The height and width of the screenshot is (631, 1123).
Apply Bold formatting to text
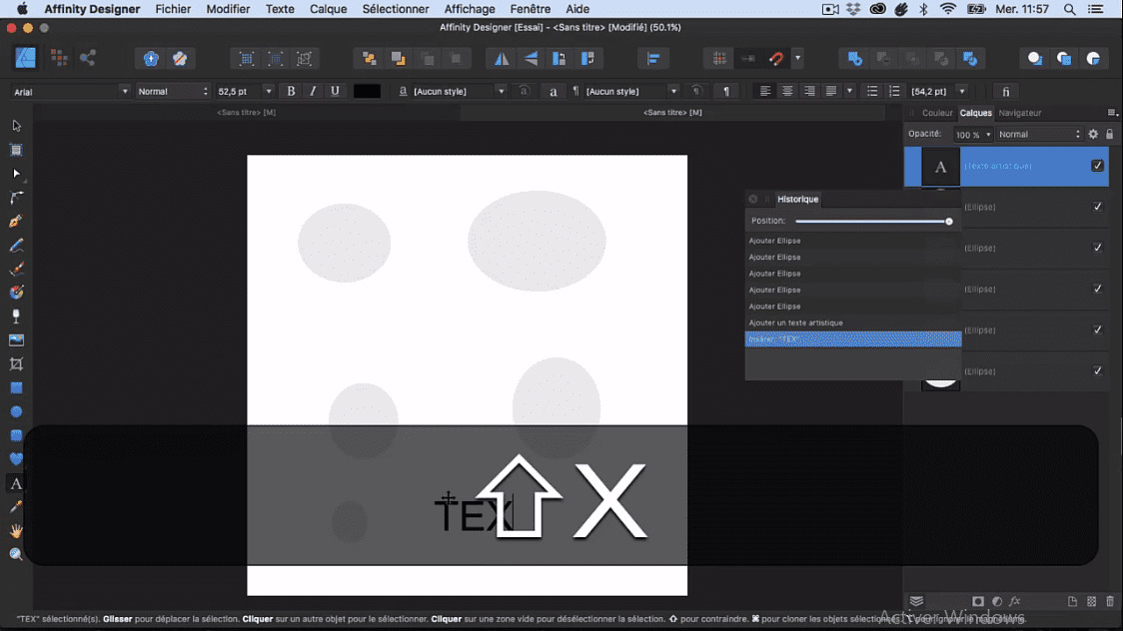point(291,91)
